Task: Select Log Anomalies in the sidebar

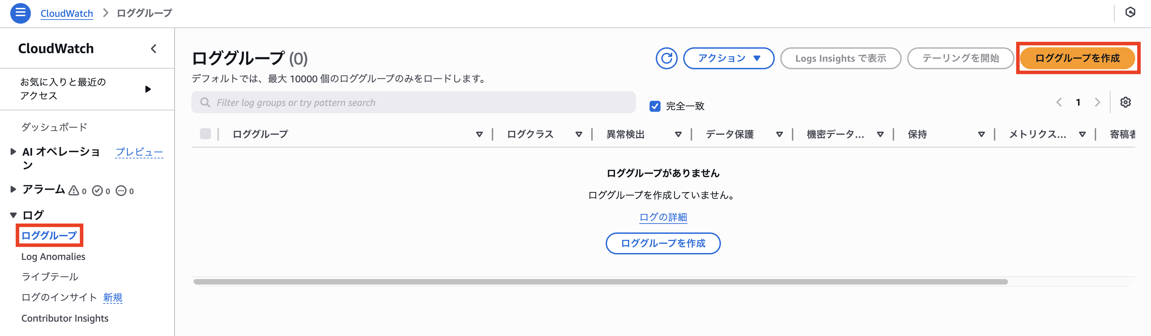Action: [x=54, y=256]
